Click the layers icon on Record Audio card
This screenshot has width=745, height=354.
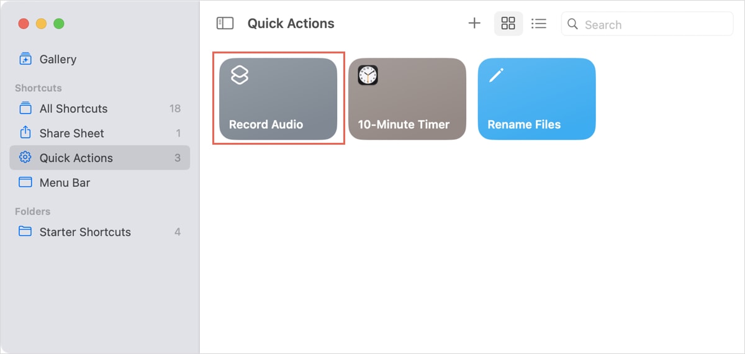(240, 76)
